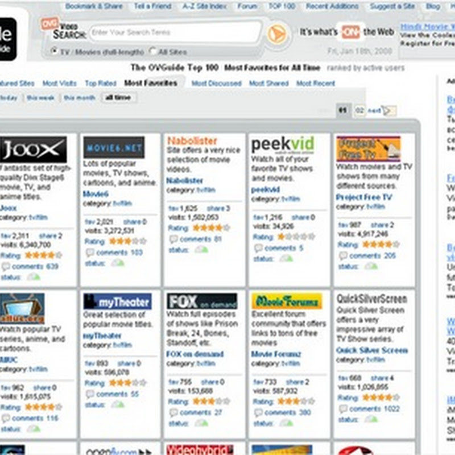The height and width of the screenshot is (455, 455).
Task: Click the status icon on Nabolister card
Action: point(201,250)
